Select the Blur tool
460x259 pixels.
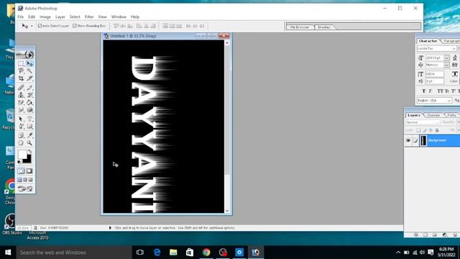[x=21, y=110]
